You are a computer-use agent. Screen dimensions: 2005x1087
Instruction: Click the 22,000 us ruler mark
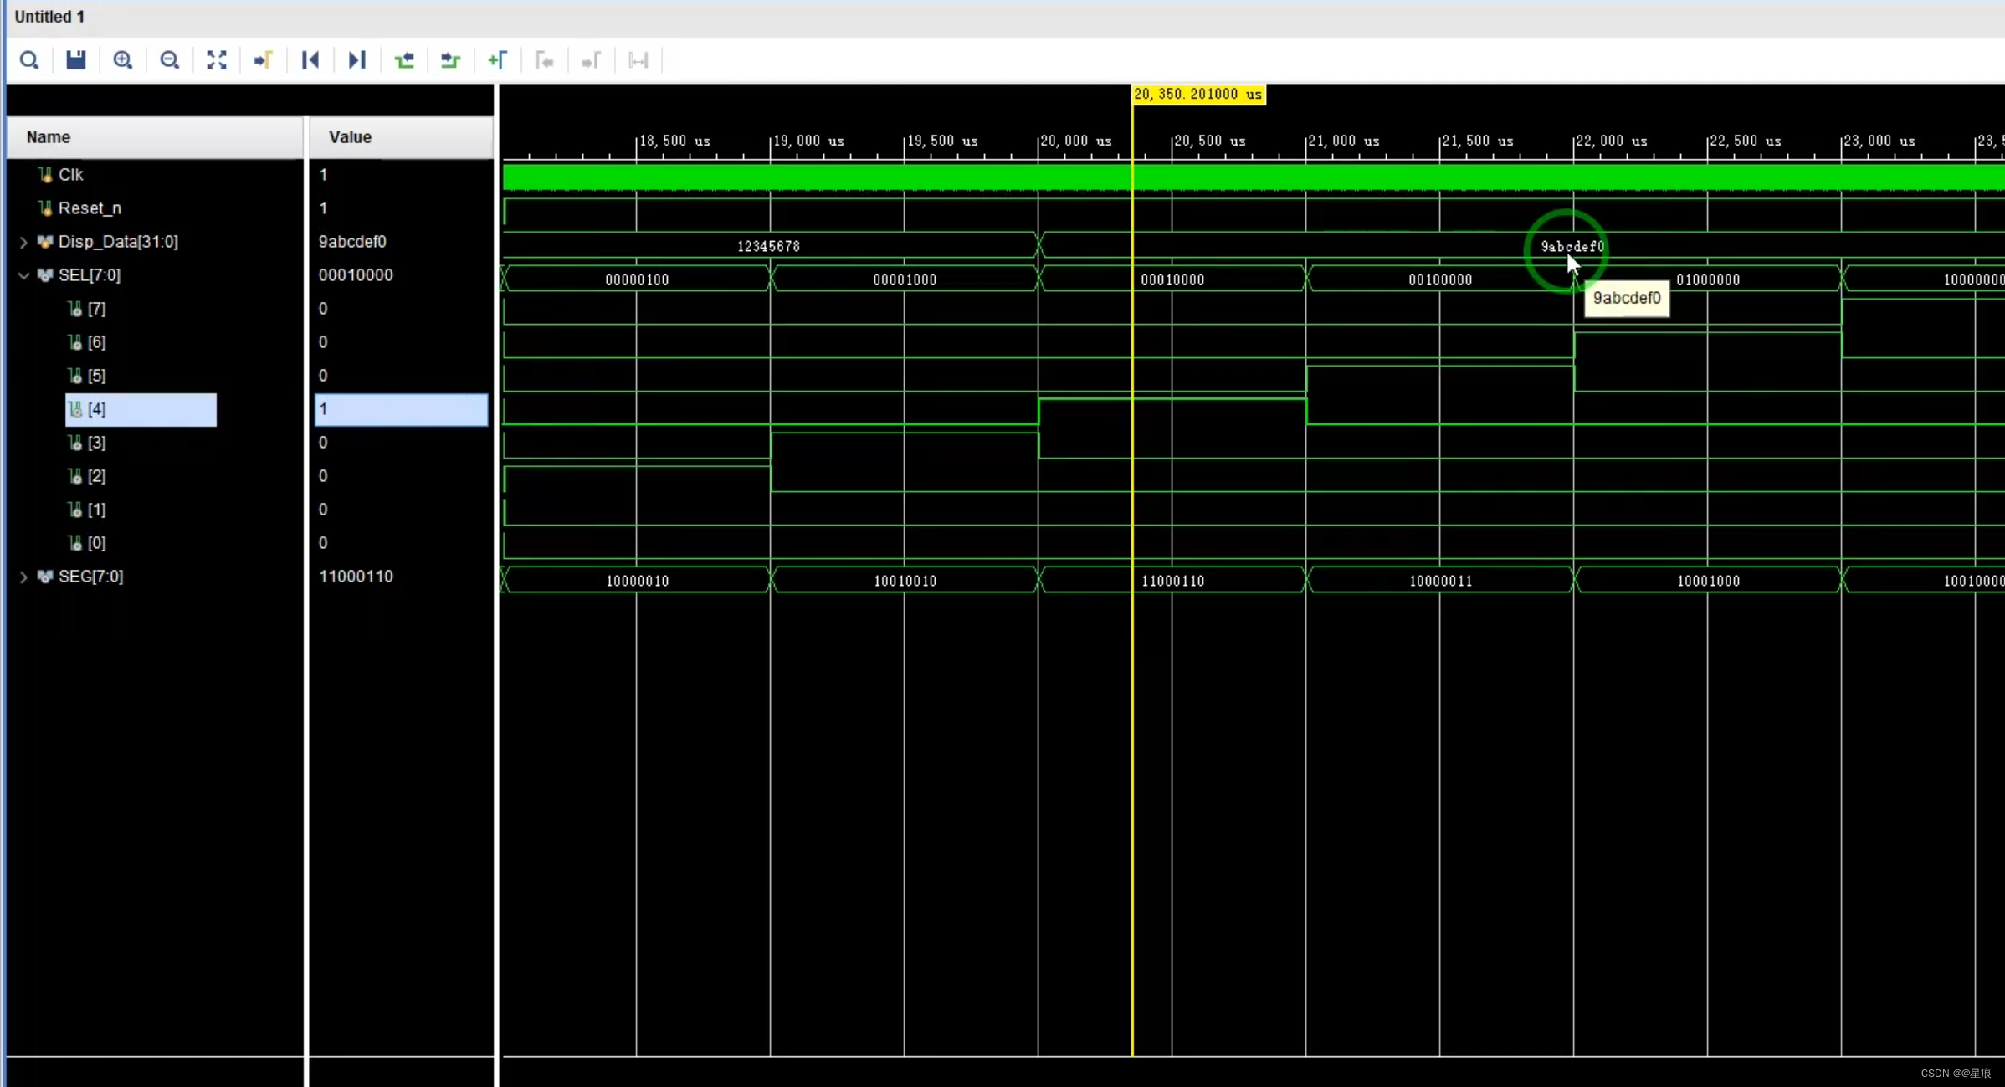(1611, 141)
